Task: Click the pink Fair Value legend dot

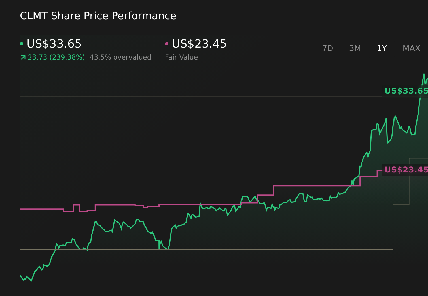Action: point(167,43)
